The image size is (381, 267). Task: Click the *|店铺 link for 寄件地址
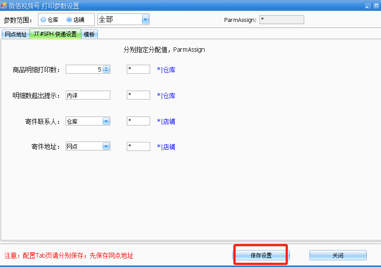tap(166, 147)
